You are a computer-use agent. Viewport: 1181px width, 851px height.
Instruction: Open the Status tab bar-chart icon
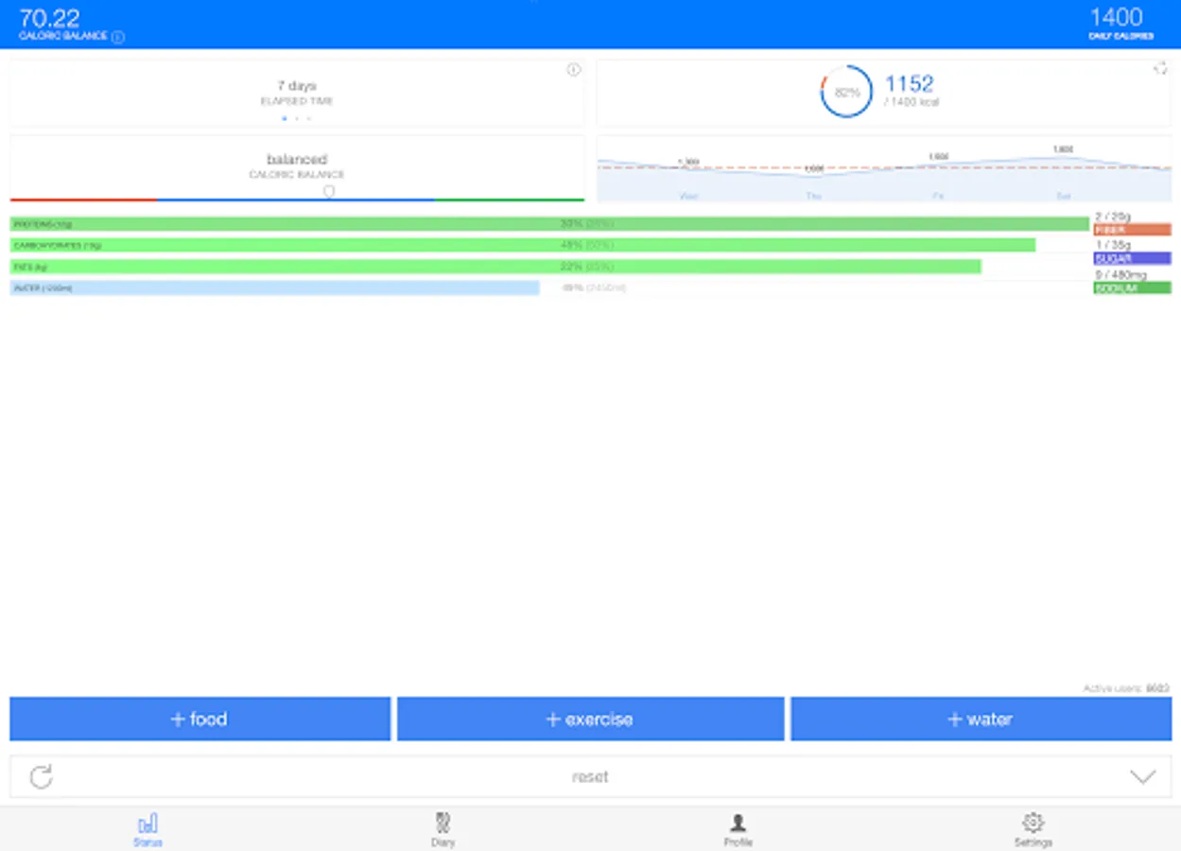(x=148, y=823)
